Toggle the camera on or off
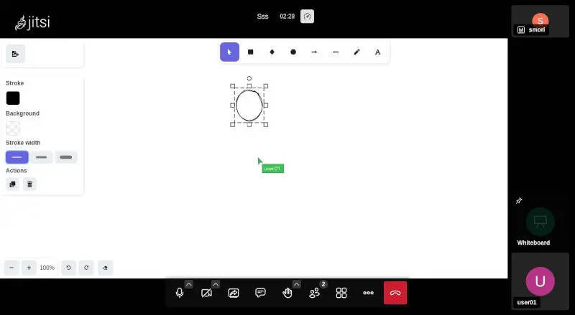 (x=206, y=293)
